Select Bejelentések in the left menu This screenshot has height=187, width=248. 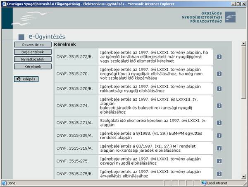(33, 52)
